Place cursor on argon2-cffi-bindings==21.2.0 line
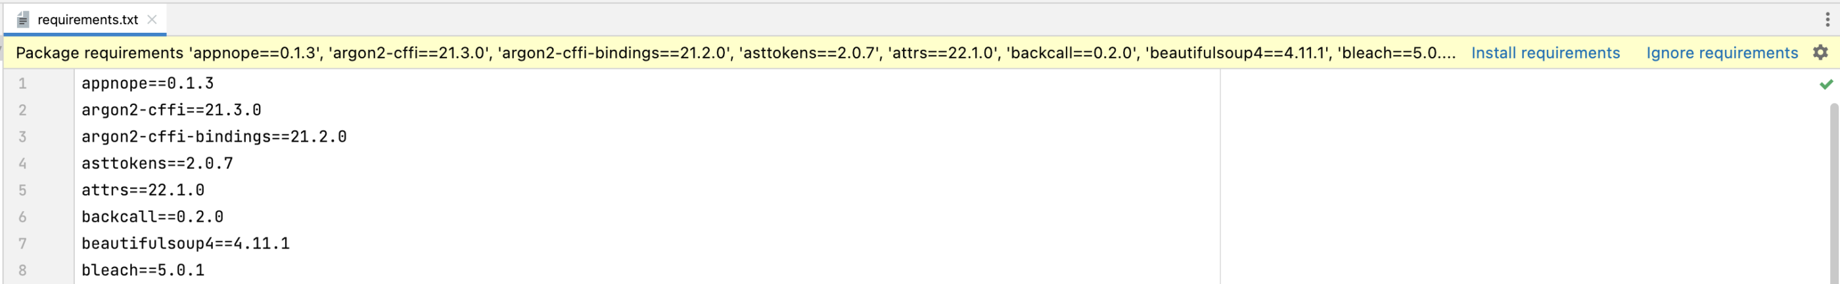Image resolution: width=1840 pixels, height=284 pixels. (214, 136)
